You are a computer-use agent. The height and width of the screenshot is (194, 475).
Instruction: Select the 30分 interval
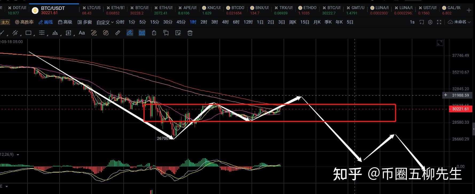168,22
